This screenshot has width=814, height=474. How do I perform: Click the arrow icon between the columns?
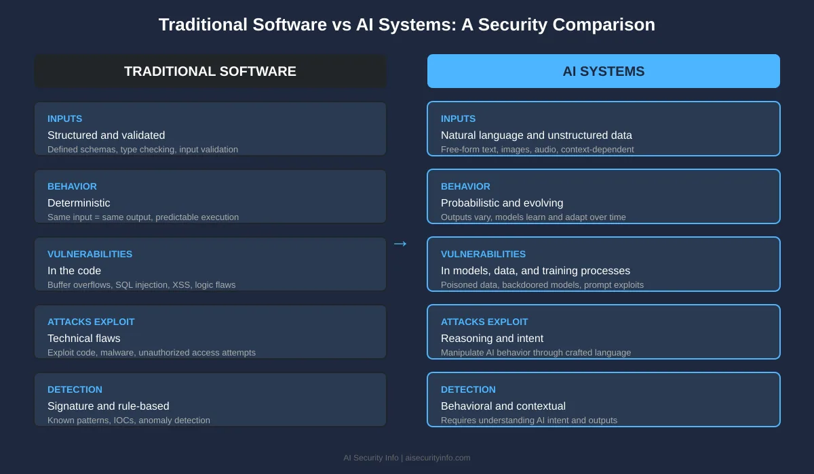pyautogui.click(x=400, y=243)
